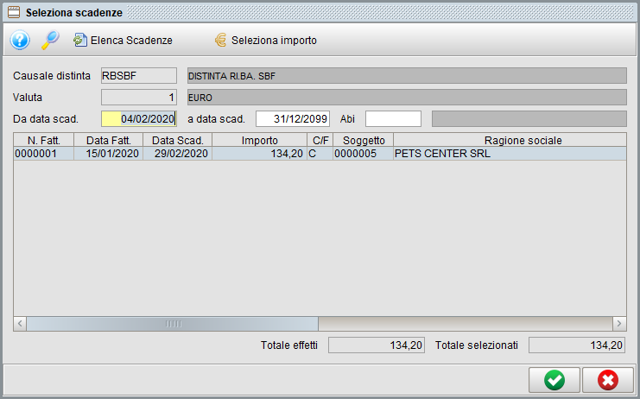Click the Valuta label

28,98
